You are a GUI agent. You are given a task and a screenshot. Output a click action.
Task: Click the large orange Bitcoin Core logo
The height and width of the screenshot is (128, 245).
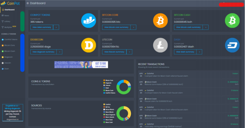click(160, 20)
